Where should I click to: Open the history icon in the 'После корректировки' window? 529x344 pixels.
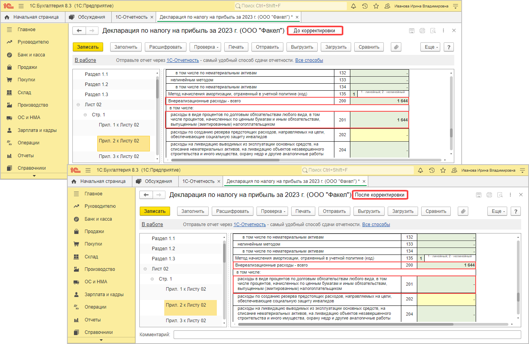pyautogui.click(x=432, y=170)
